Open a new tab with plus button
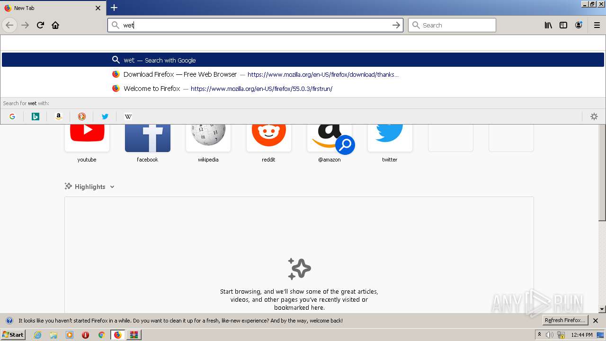 click(114, 8)
